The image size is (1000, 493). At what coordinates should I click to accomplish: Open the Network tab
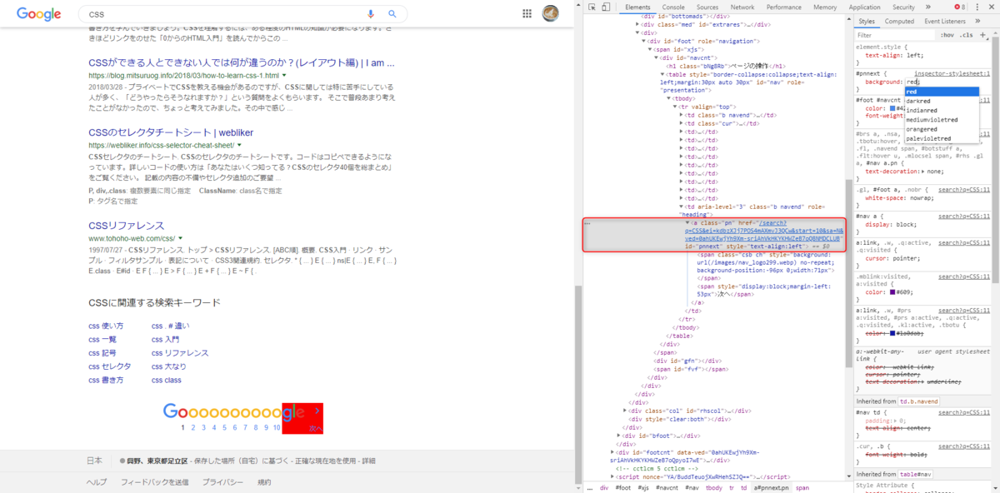pos(742,7)
